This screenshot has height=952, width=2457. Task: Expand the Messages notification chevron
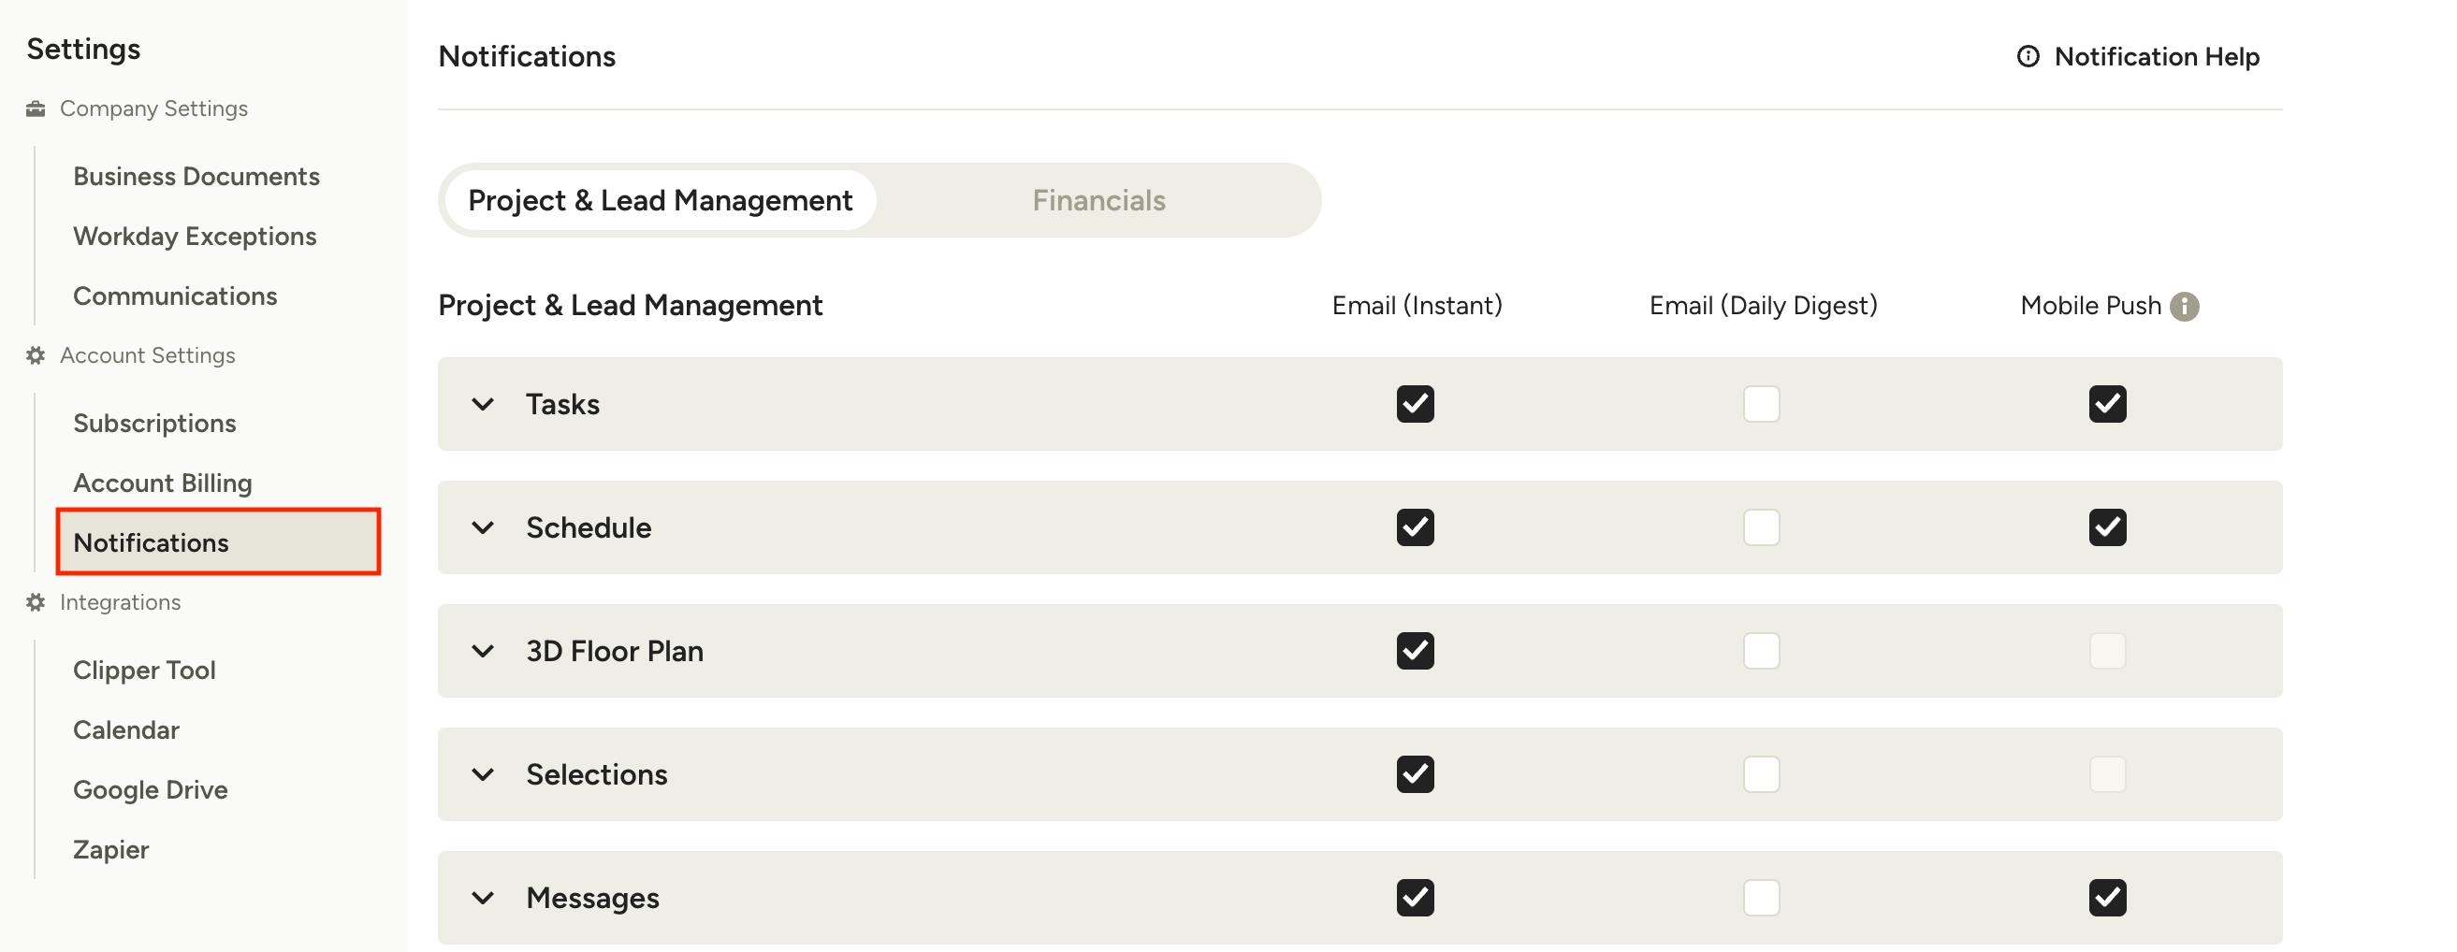484,898
